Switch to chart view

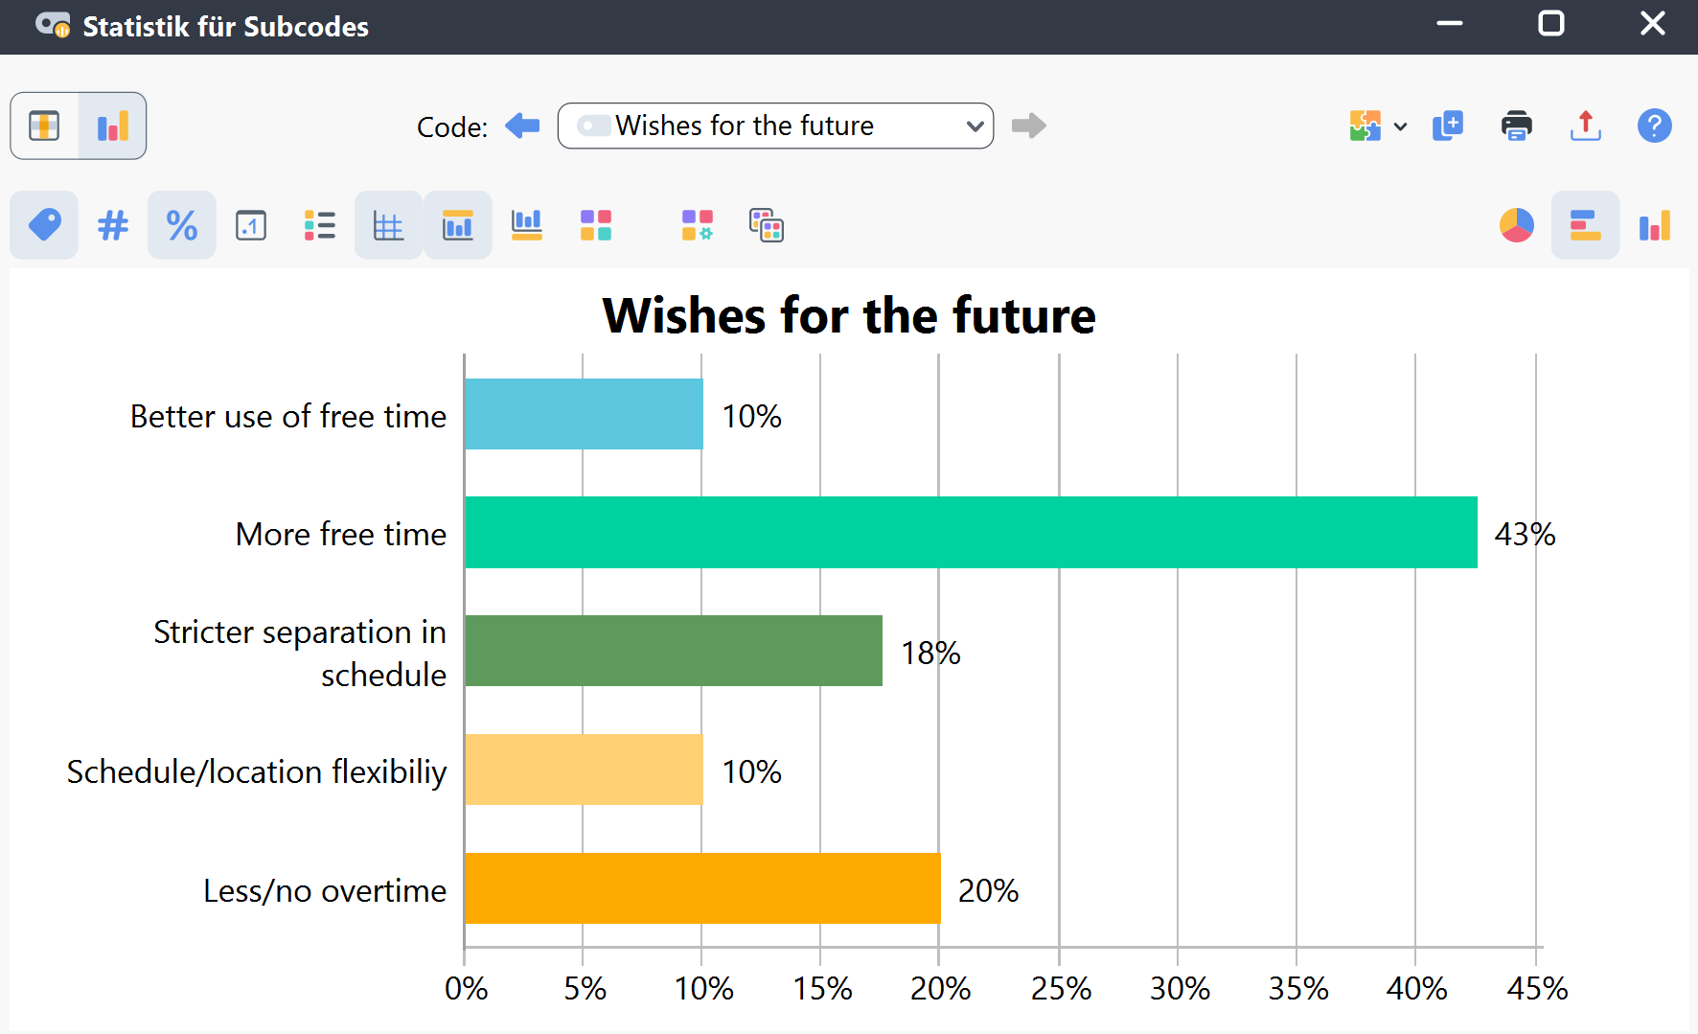[112, 126]
